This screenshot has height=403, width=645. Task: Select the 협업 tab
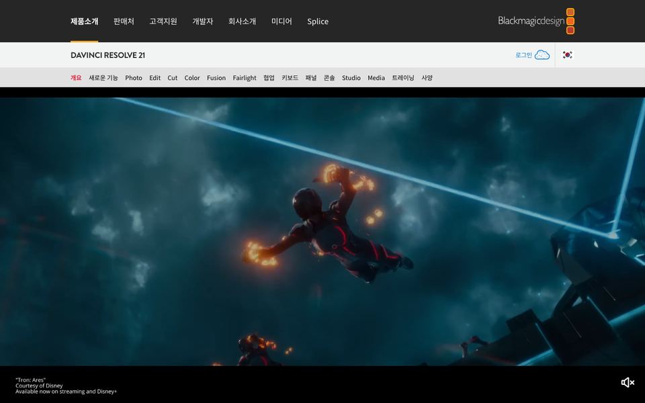[x=269, y=78]
